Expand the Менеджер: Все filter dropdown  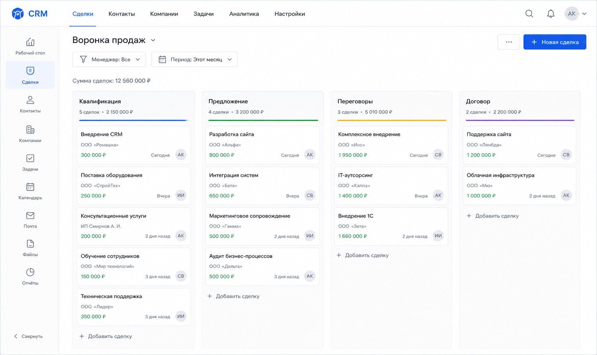[109, 59]
